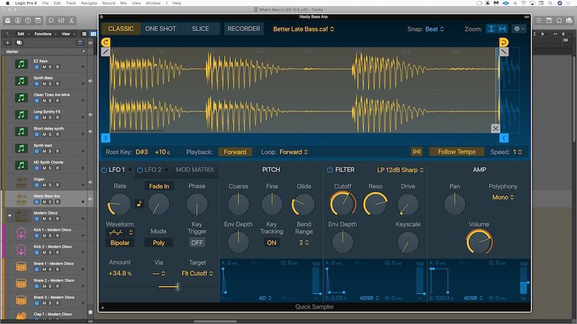Toggle Key Tracking ON button

point(272,243)
